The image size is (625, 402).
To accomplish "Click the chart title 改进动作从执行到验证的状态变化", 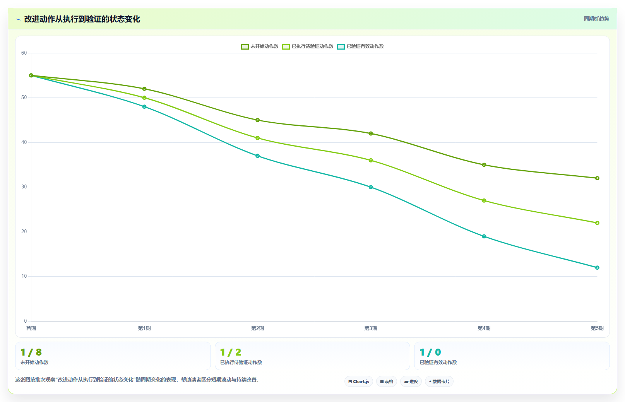I will click(82, 19).
